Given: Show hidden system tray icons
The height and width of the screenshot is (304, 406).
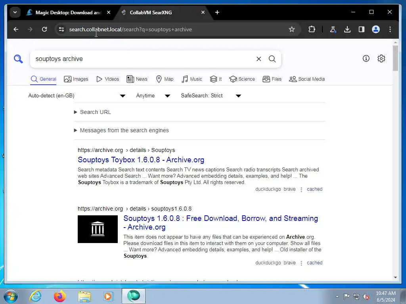Looking at the screenshot, I should pyautogui.click(x=337, y=296).
